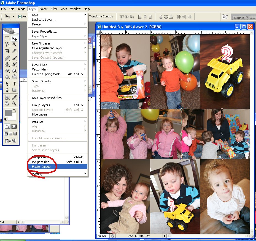Toggle the Auto Select Layer checkbox
Screen dimensions: 256x241
(20, 17)
